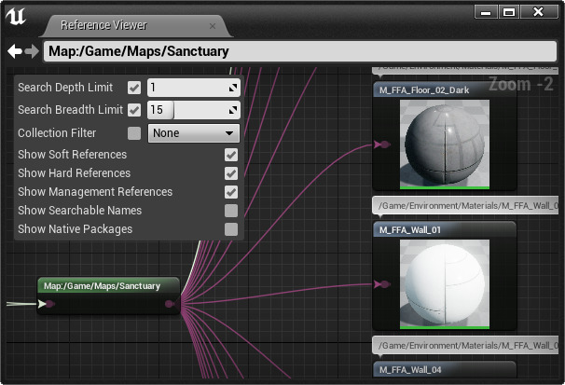Toggle the Search Depth Limit checkbox
The height and width of the screenshot is (385, 565).
[x=134, y=88]
